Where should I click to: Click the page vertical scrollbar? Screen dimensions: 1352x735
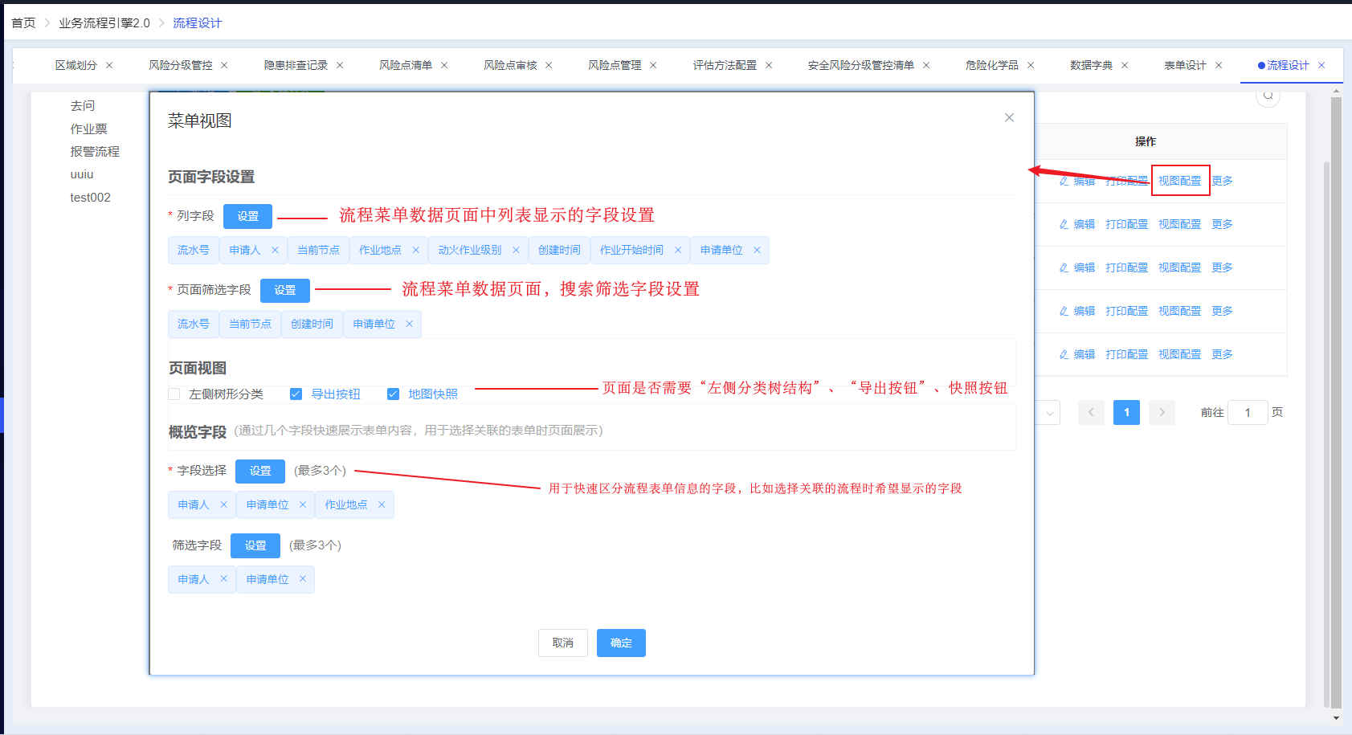(x=1336, y=402)
